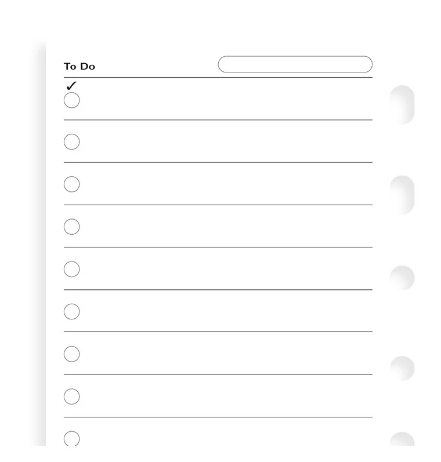Select the fifth to-do circle

tap(71, 269)
